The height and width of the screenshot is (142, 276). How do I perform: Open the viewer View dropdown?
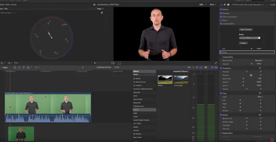click(x=213, y=5)
